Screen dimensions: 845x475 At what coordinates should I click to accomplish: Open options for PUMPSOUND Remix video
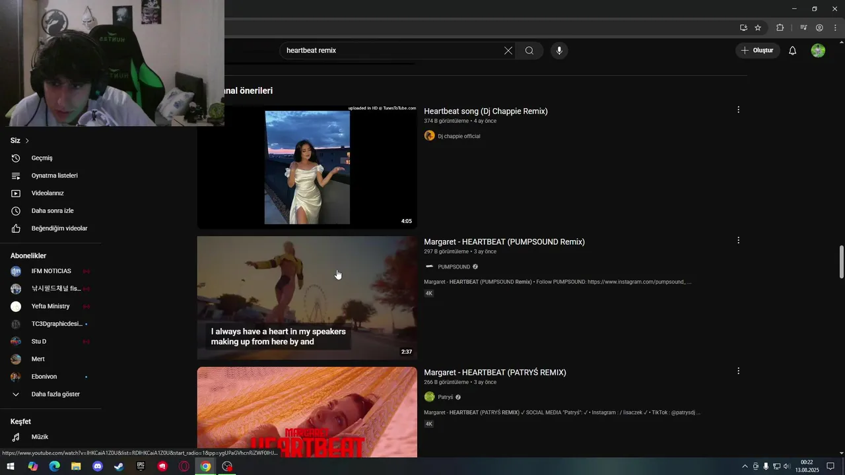coord(738,240)
